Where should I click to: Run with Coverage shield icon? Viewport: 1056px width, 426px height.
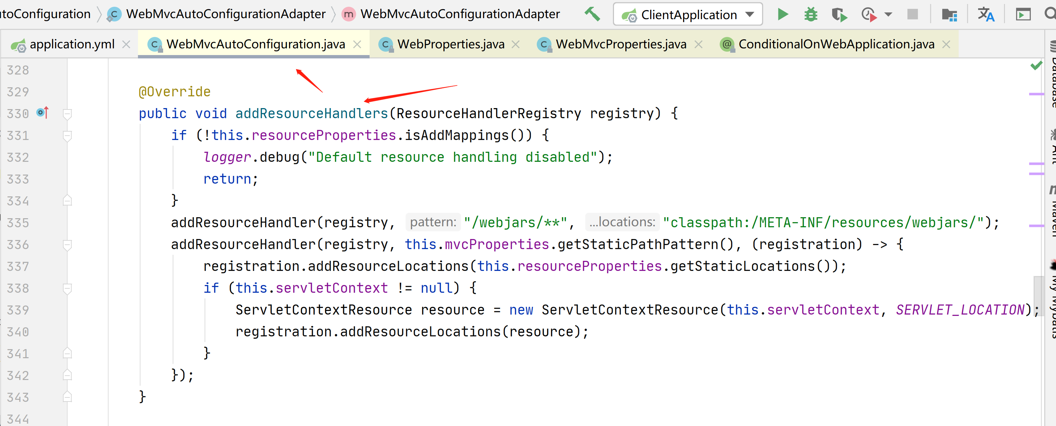[839, 15]
